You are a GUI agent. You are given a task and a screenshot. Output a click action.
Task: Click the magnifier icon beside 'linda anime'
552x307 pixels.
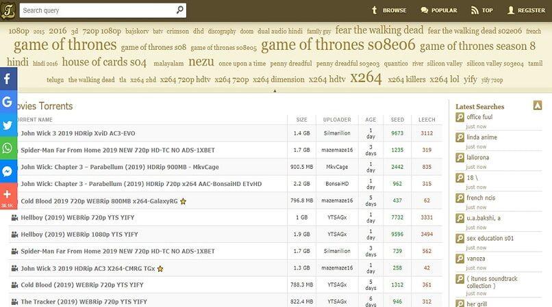pyautogui.click(x=460, y=137)
